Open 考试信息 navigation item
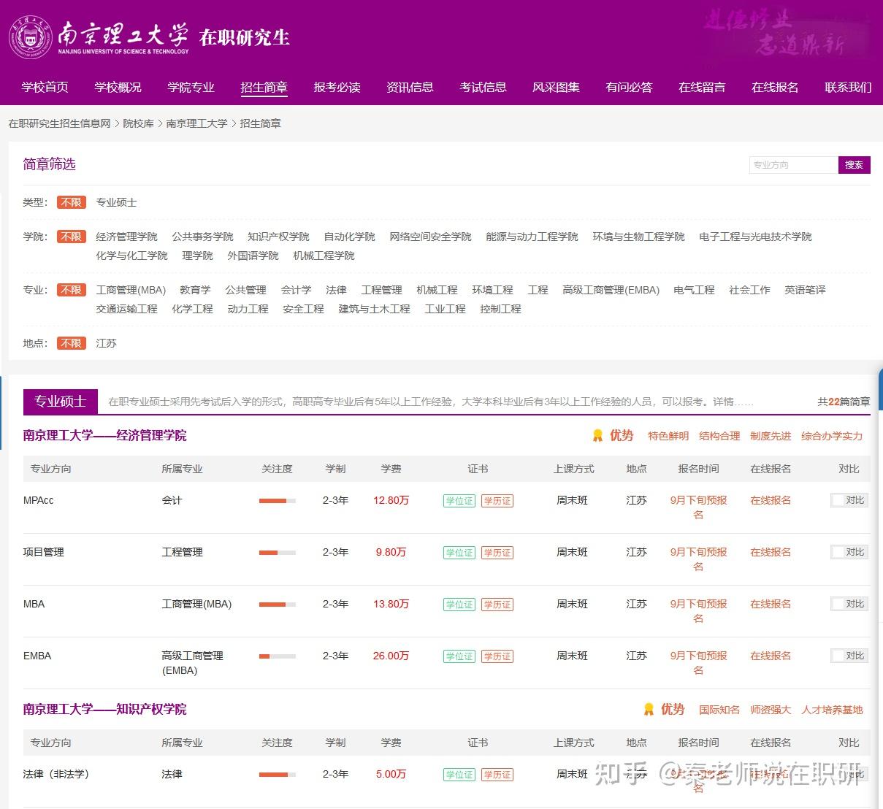 click(483, 87)
